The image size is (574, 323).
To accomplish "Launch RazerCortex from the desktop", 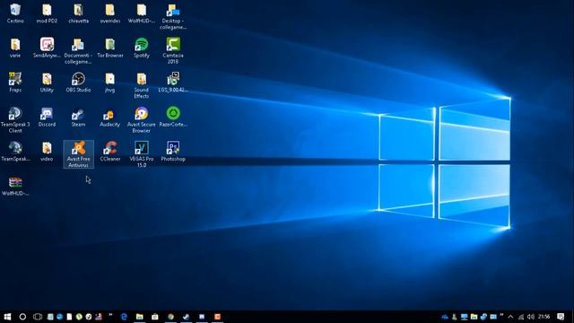I will (173, 117).
